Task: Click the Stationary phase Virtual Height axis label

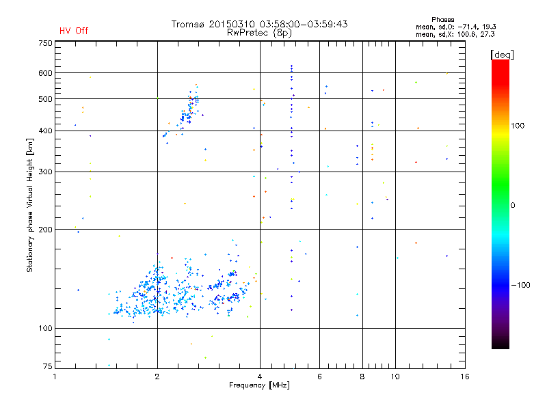Action: click(x=29, y=205)
